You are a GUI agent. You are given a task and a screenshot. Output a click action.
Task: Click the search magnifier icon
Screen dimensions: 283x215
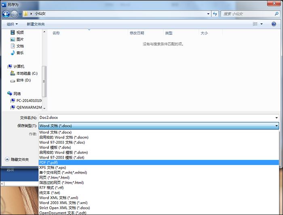276,13
